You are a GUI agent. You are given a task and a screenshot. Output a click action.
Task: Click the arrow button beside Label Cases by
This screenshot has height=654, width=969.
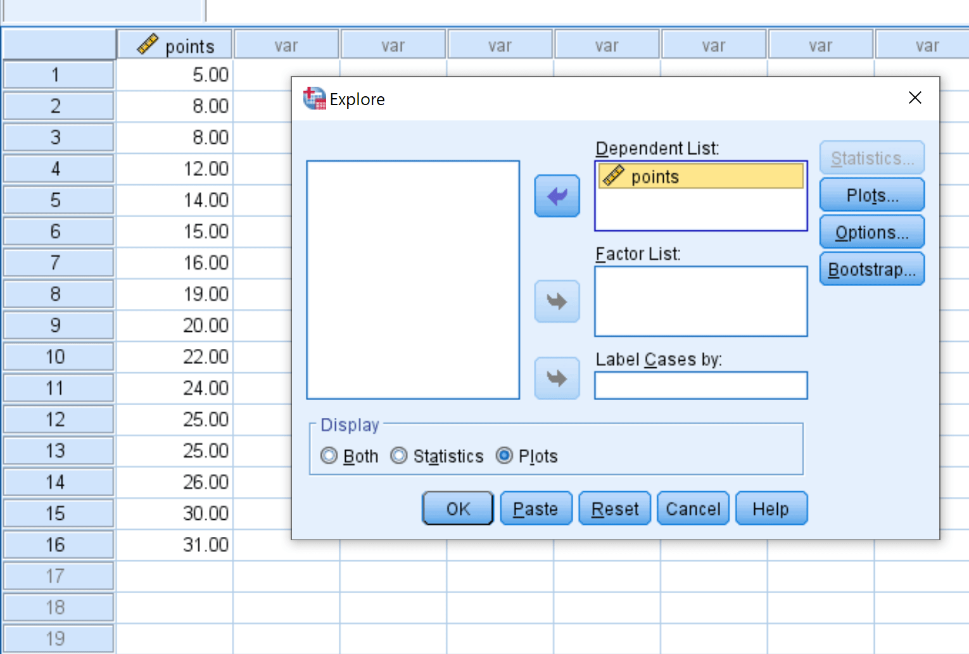[557, 378]
